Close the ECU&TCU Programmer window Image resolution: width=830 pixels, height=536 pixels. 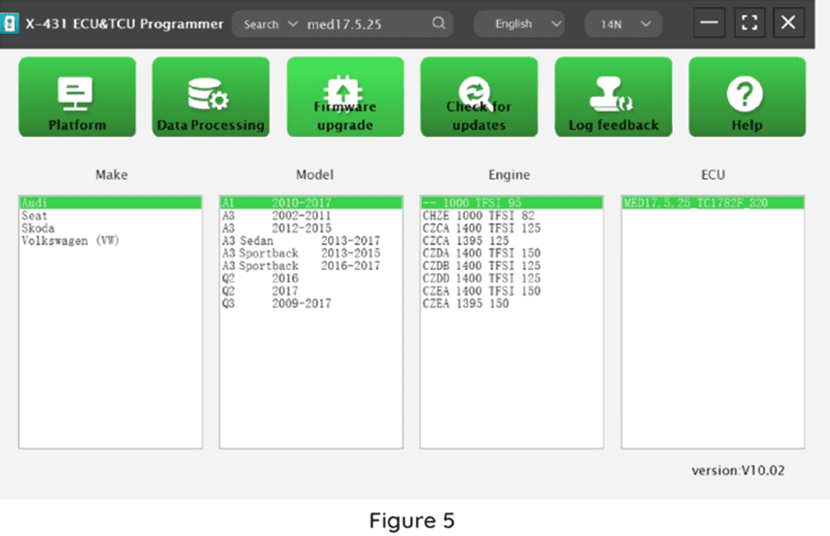click(x=788, y=23)
